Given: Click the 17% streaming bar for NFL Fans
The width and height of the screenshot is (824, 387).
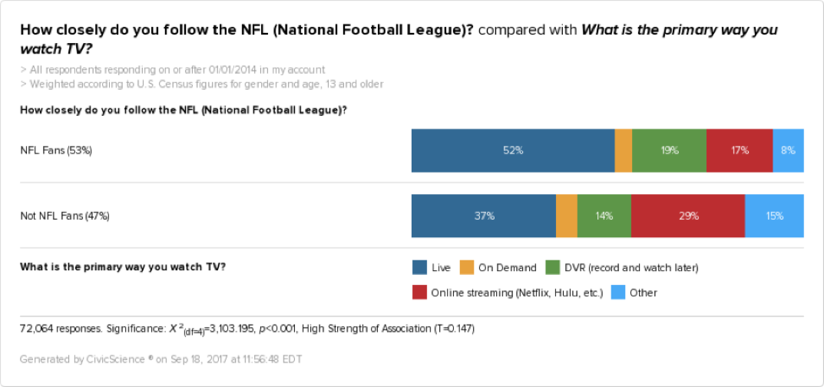Looking at the screenshot, I should pyautogui.click(x=740, y=150).
